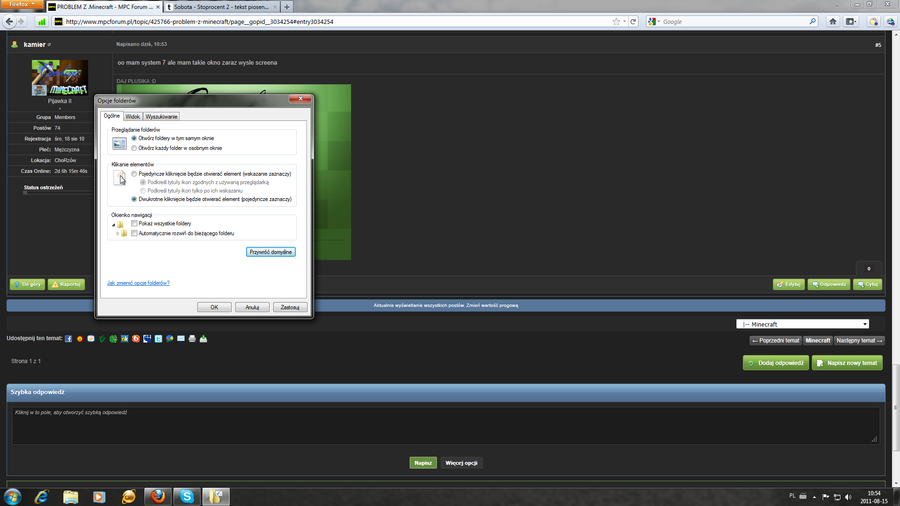The width and height of the screenshot is (900, 506).
Task: Select the Ogólne tab
Action: tap(112, 116)
